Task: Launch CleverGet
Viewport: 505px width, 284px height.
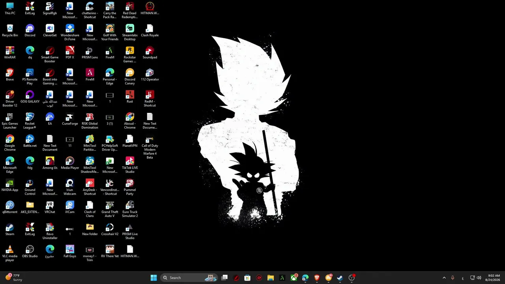Action: click(50, 31)
